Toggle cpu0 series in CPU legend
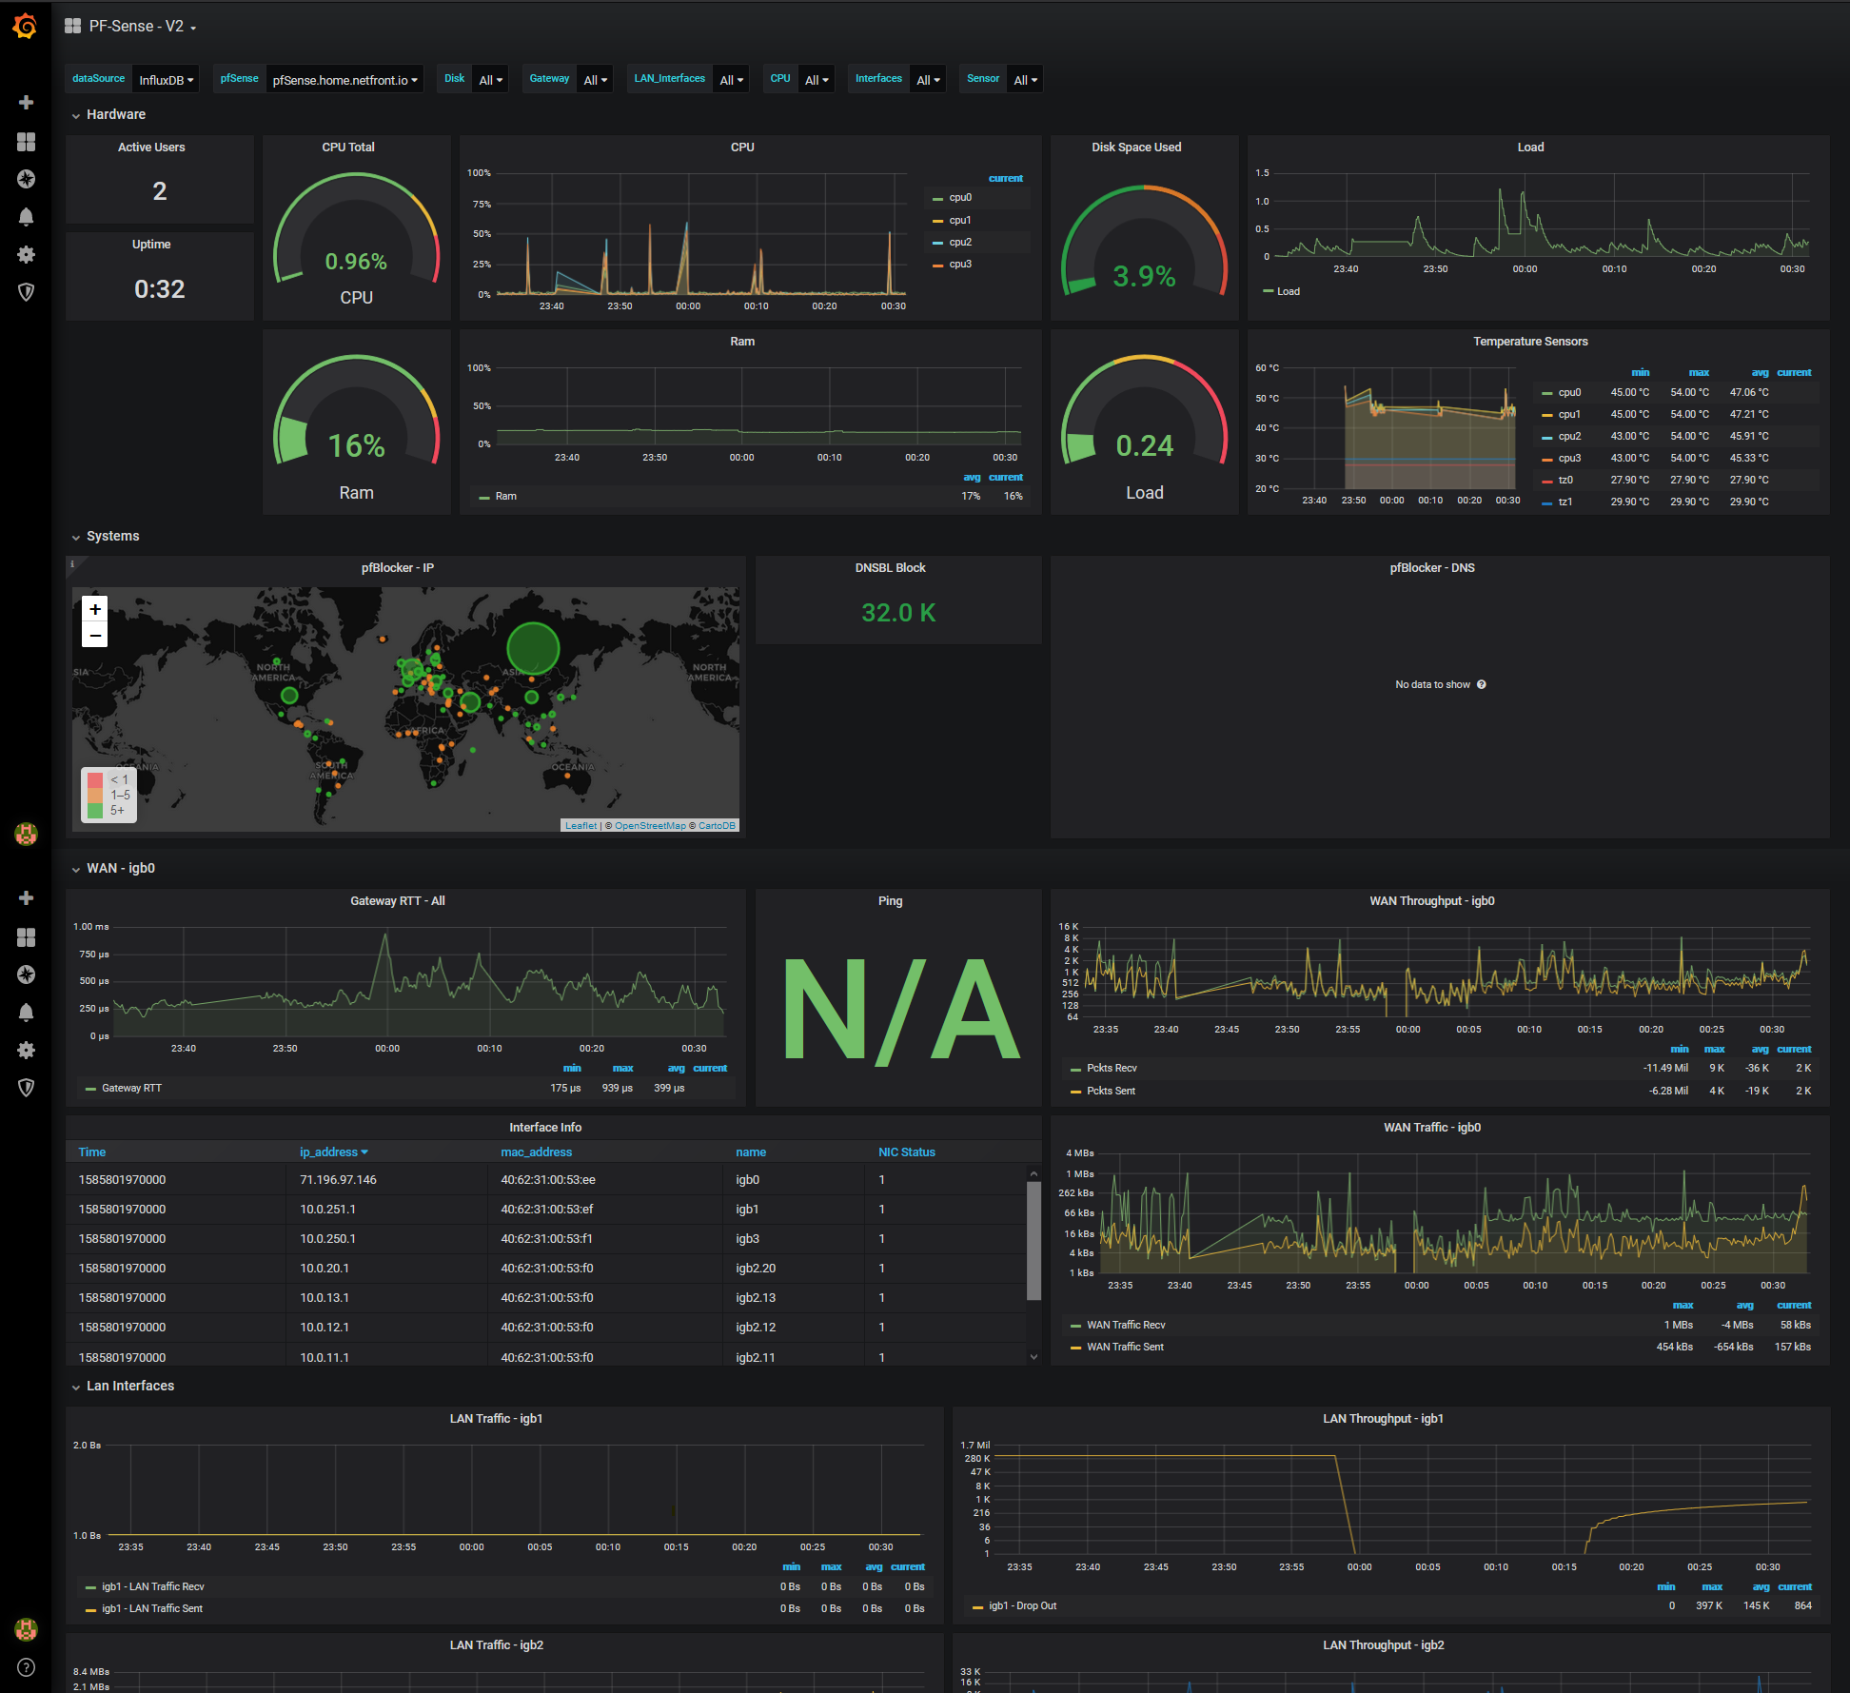This screenshot has height=1693, width=1850. pos(959,198)
